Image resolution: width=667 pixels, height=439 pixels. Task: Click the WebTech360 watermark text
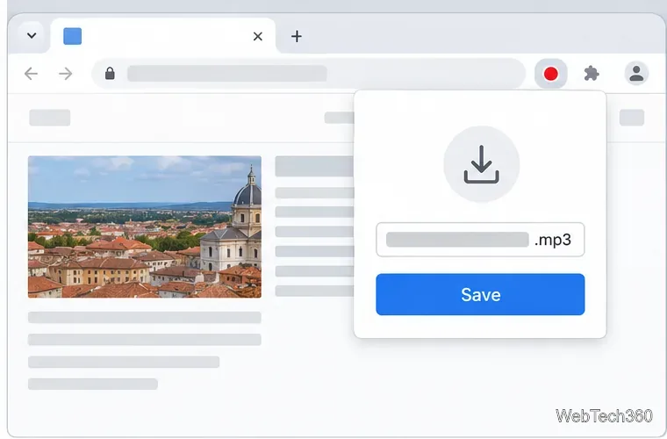[x=604, y=415]
